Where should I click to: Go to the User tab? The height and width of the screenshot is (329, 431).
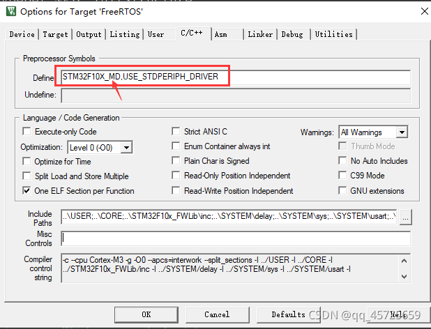click(x=160, y=35)
